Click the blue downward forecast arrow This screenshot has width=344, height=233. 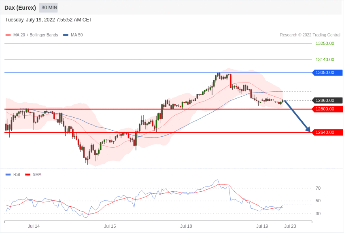point(297,116)
